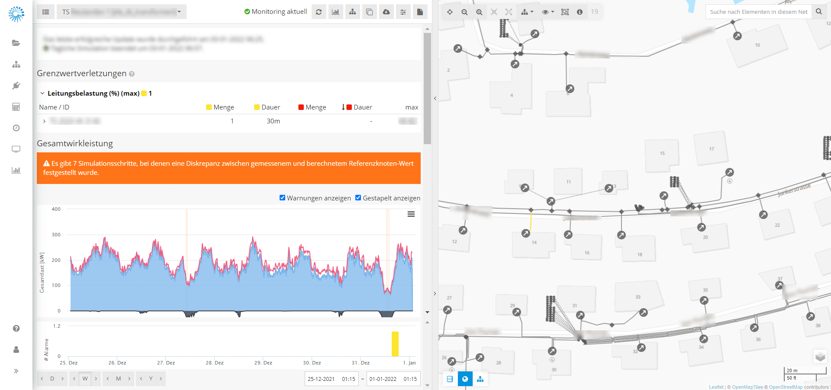This screenshot has height=390, width=831.
Task: Zoom out on the network map
Action: [464, 12]
